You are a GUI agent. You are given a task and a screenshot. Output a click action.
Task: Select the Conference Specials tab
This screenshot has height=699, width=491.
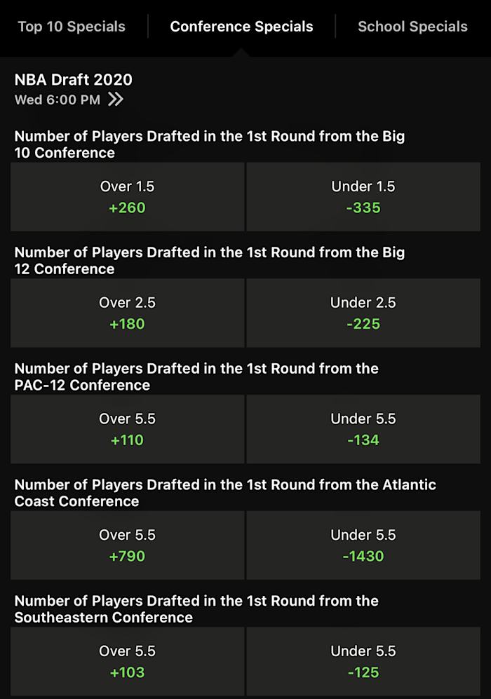[x=241, y=27]
